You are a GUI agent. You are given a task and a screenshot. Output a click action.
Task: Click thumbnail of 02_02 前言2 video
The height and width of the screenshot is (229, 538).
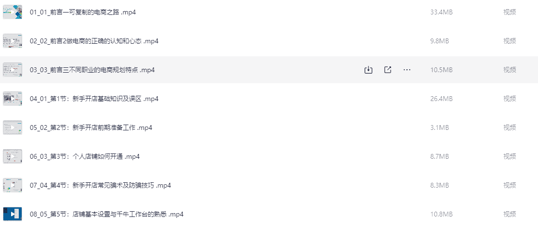point(13,41)
